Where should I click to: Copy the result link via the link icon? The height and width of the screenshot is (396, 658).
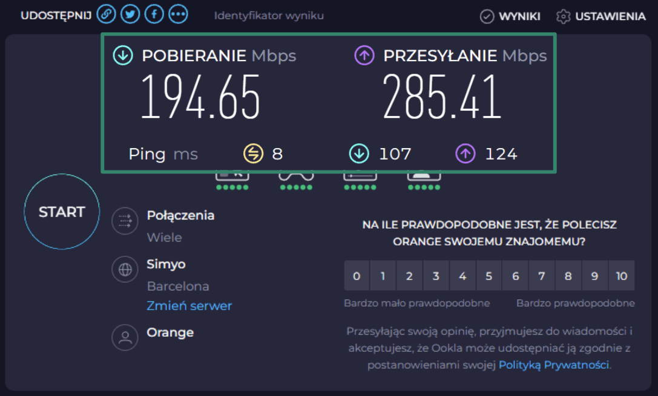coord(106,13)
